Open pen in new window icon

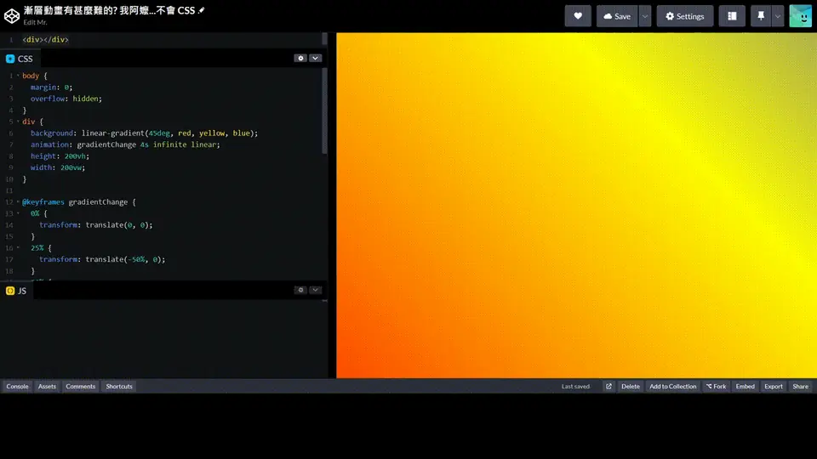(x=608, y=386)
